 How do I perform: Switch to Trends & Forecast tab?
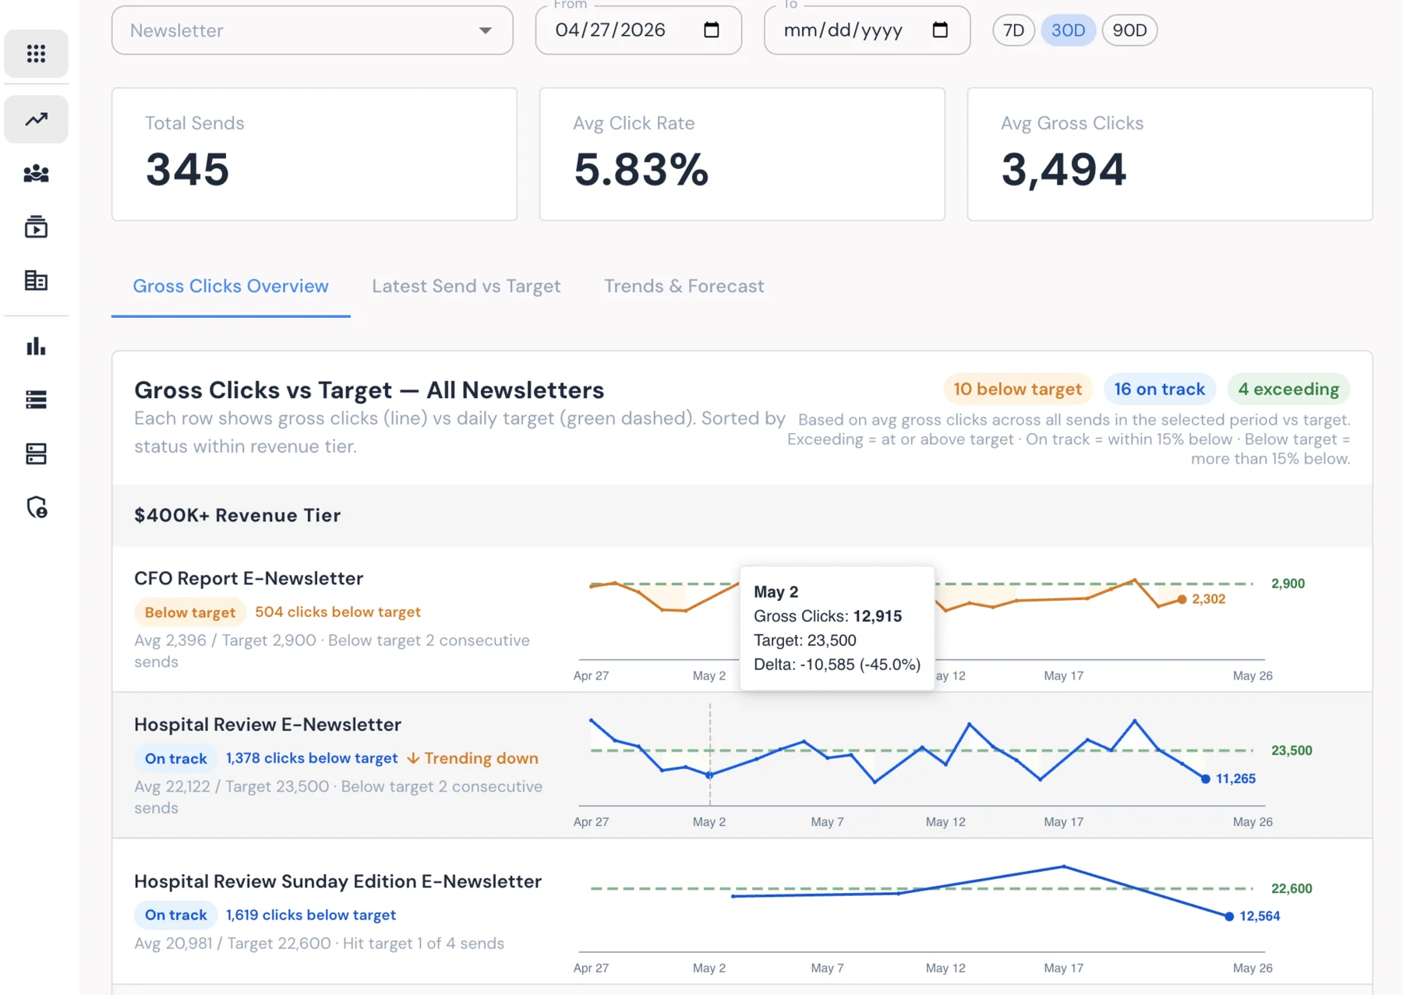pyautogui.click(x=684, y=286)
